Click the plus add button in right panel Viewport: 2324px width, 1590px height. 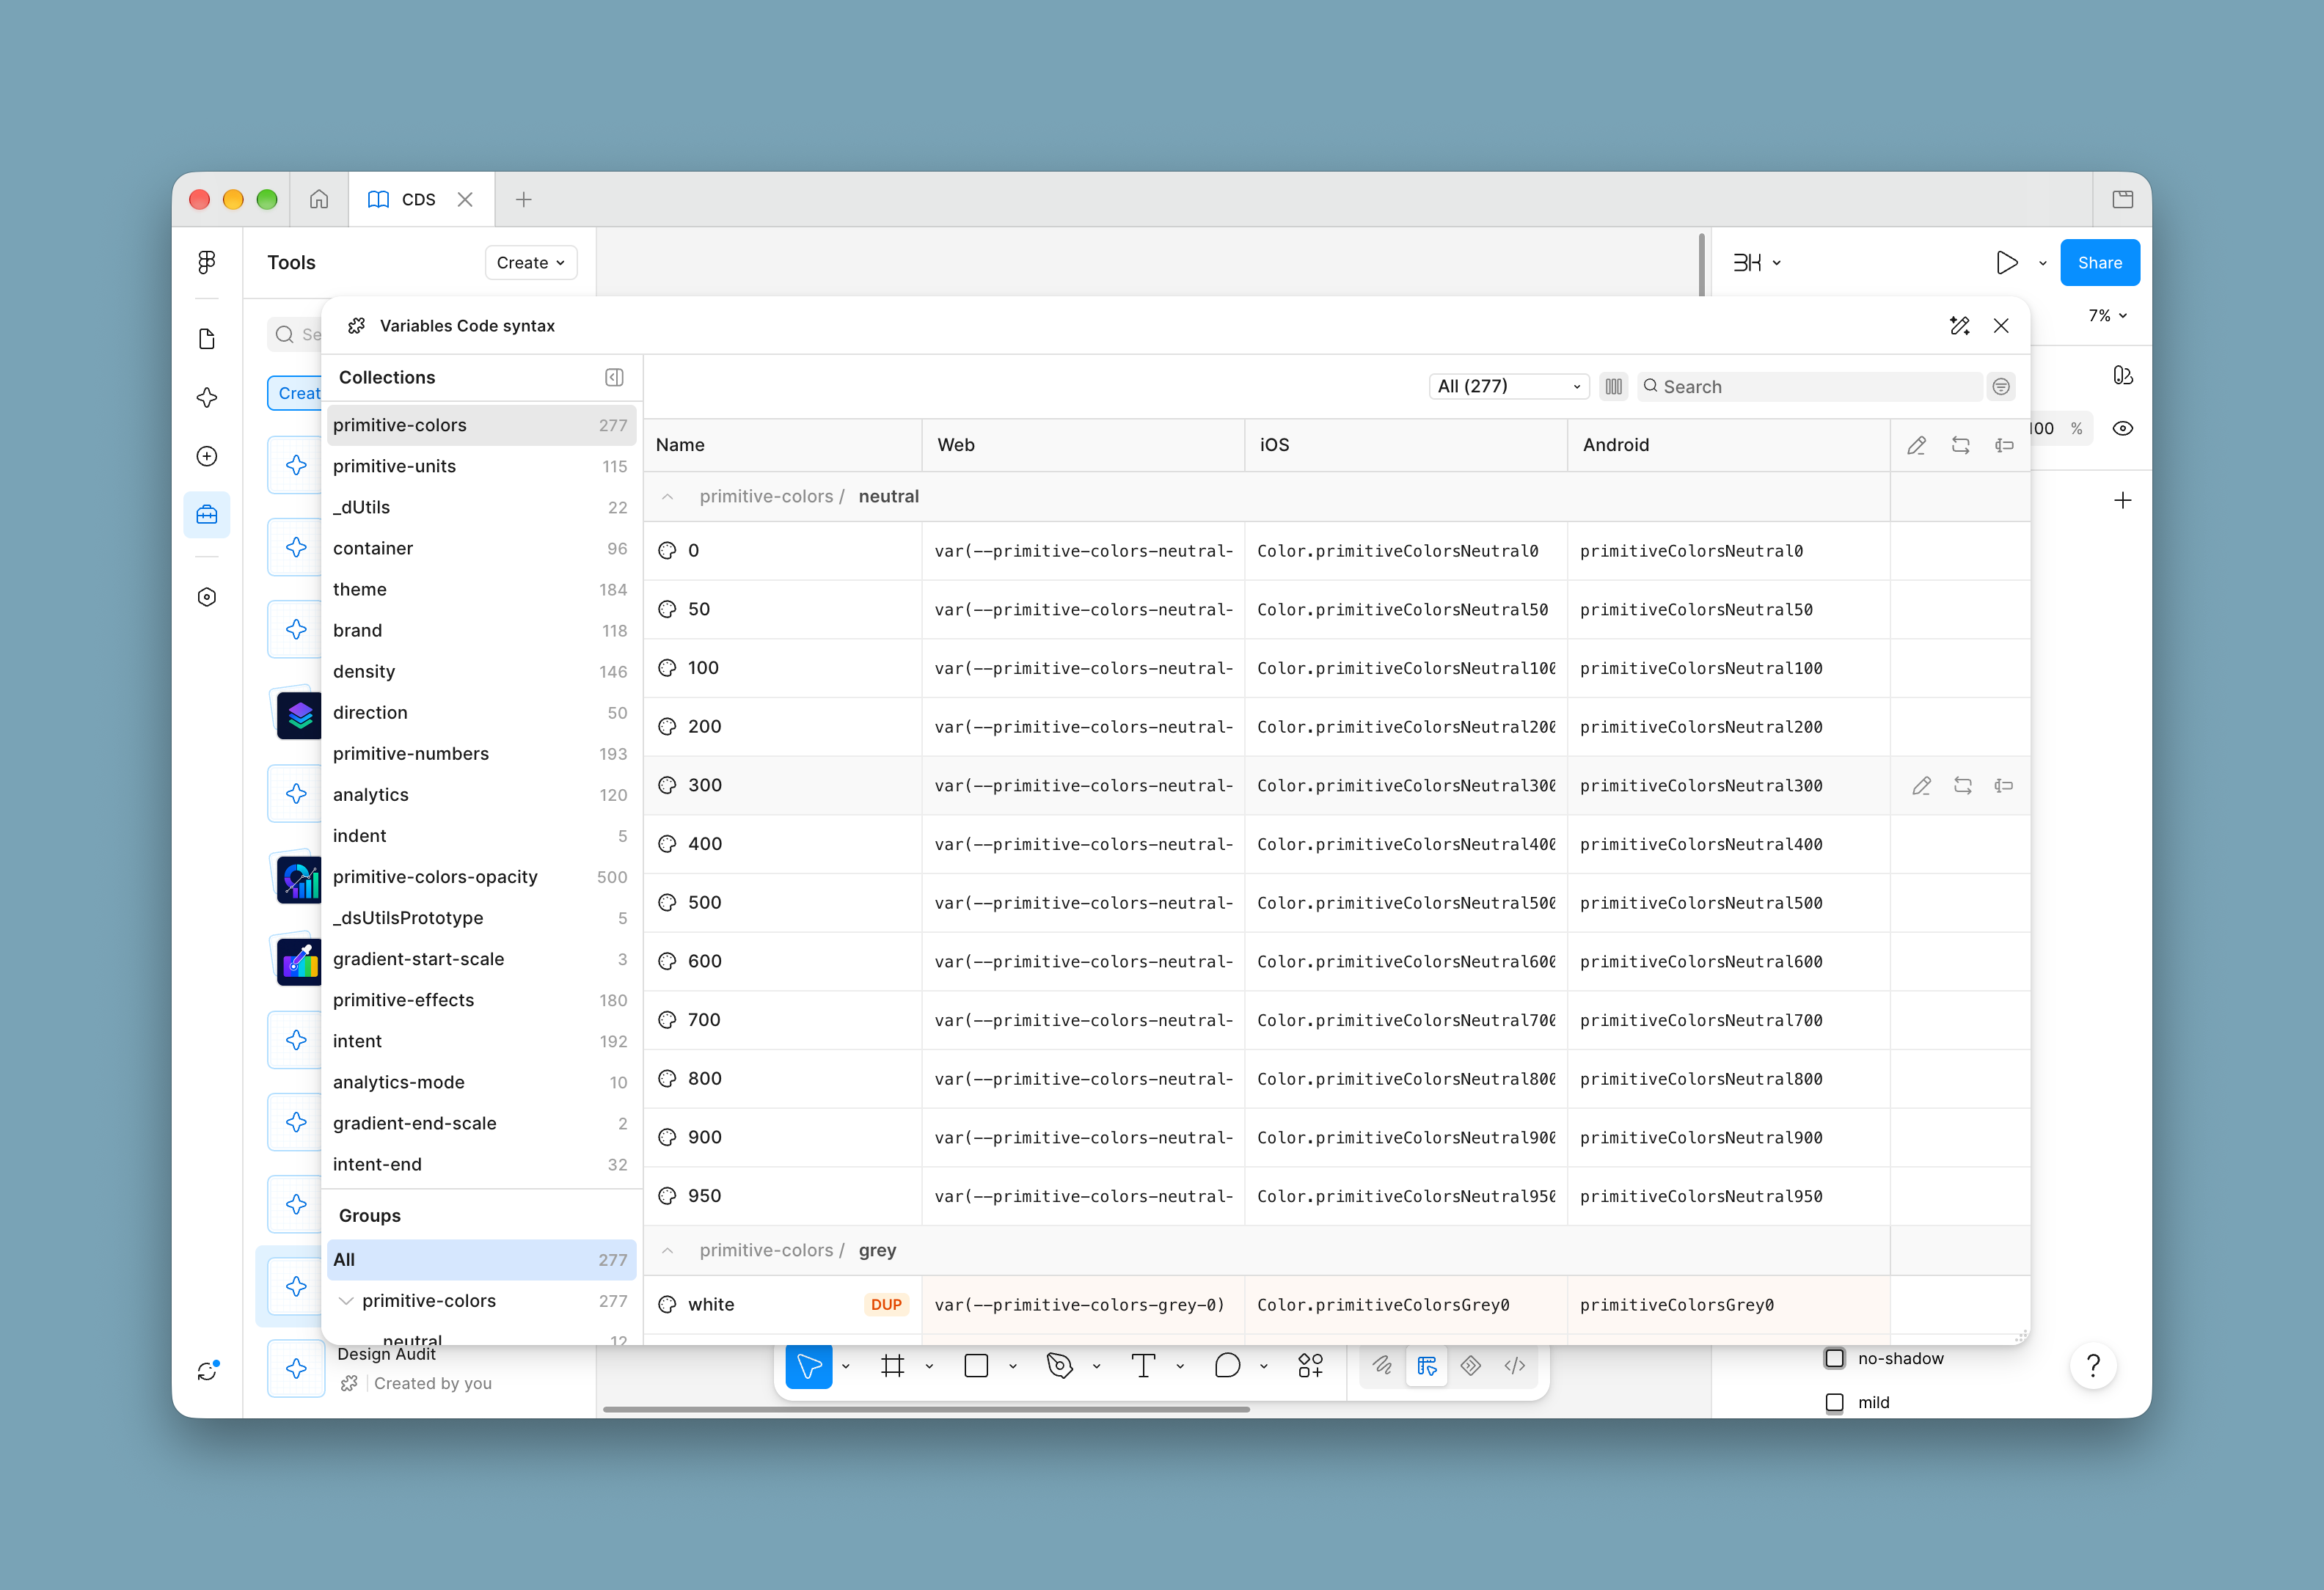[2122, 499]
